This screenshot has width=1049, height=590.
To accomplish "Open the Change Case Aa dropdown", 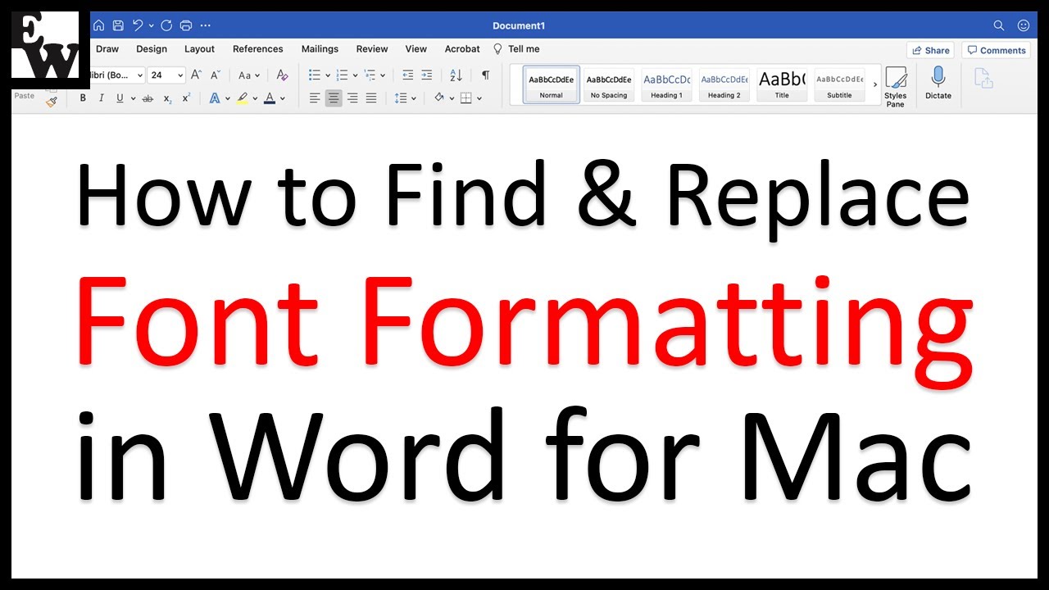I will tap(249, 75).
